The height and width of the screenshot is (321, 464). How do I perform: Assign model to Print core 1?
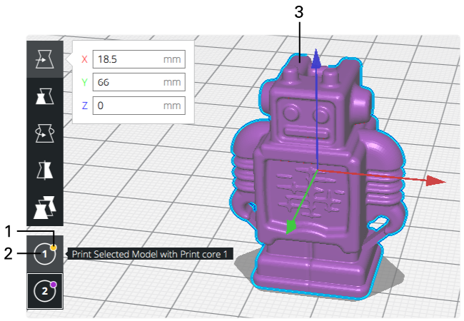45,254
